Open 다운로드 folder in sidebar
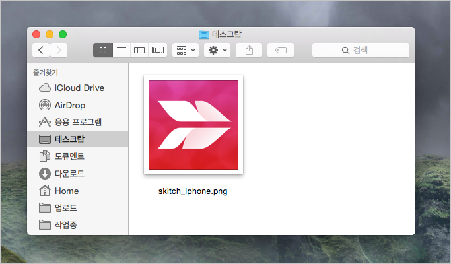 [78, 174]
